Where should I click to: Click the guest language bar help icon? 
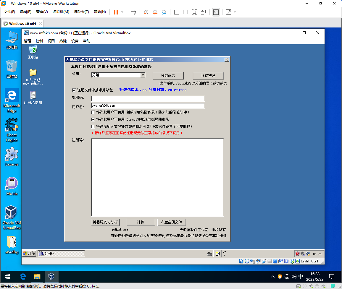click(218, 254)
